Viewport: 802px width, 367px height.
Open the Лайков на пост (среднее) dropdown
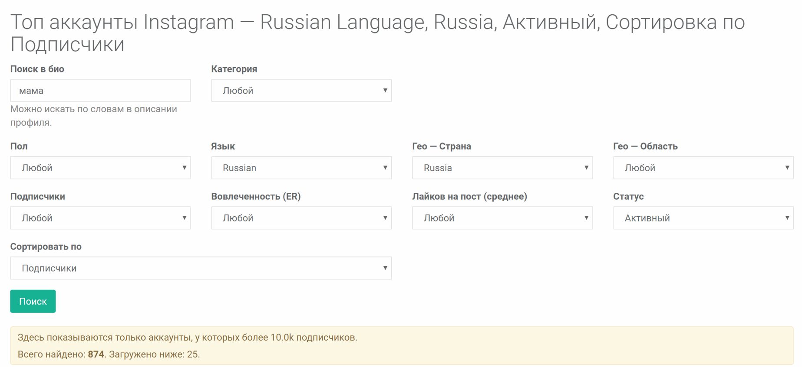point(502,218)
